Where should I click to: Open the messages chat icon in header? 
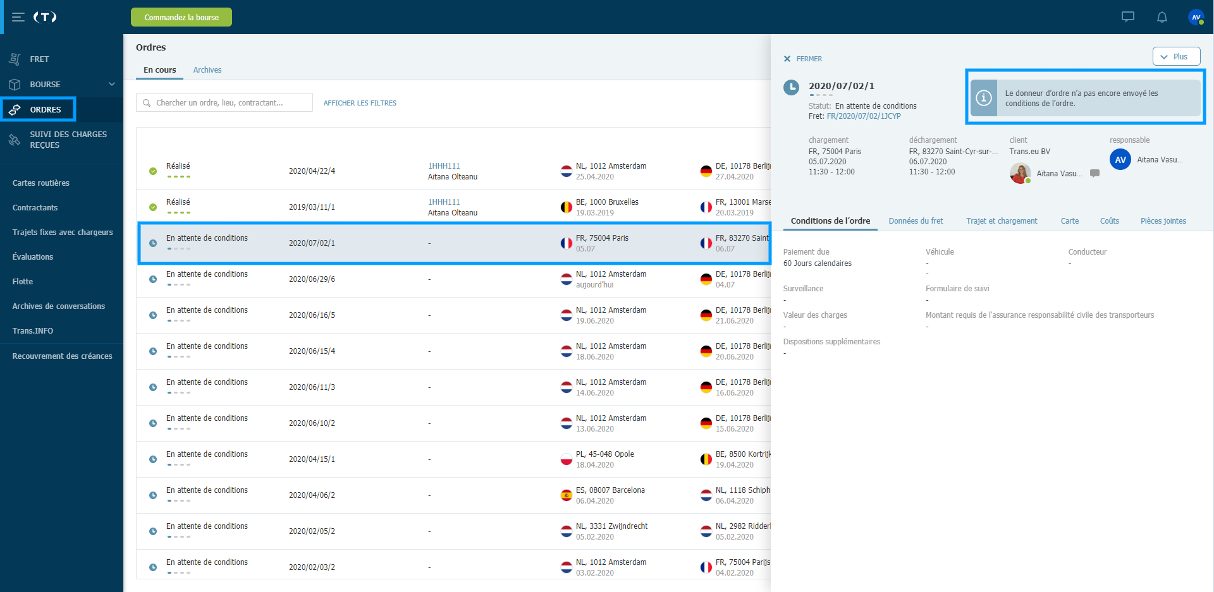pos(1128,17)
